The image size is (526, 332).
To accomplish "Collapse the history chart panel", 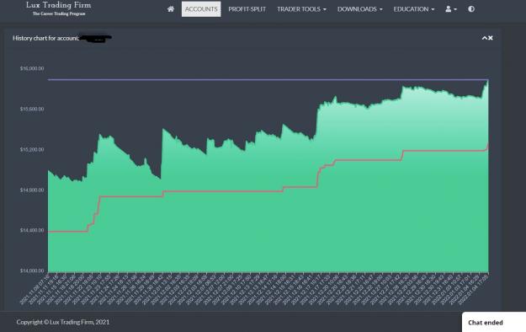I will (485, 38).
